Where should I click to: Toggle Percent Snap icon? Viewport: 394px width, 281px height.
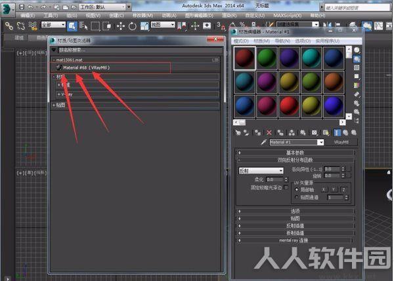(x=242, y=25)
